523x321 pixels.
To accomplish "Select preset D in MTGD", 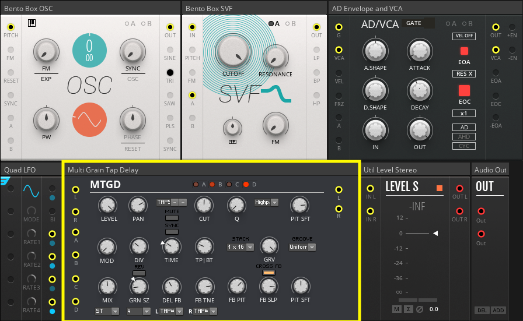I will 246,185.
